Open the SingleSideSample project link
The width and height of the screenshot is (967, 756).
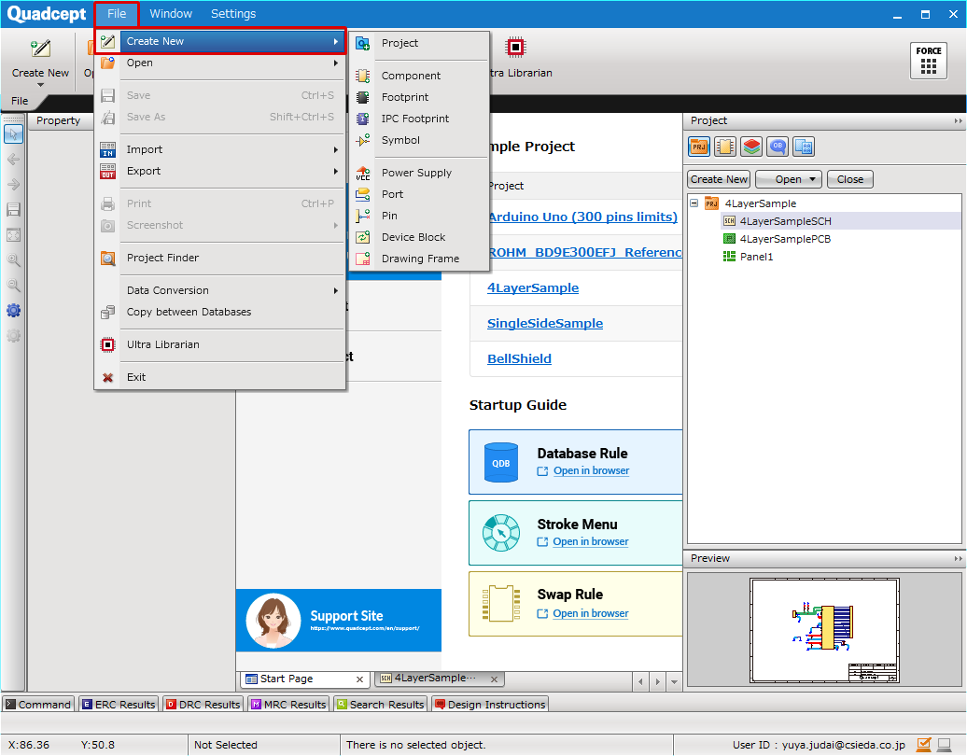click(x=544, y=323)
